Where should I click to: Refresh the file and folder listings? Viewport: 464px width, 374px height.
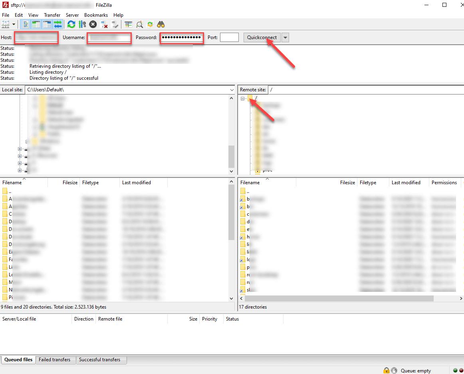[x=71, y=24]
